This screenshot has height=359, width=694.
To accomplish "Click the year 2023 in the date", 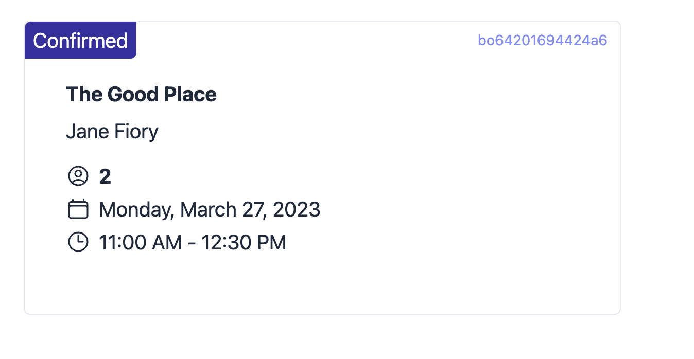I will pos(297,210).
